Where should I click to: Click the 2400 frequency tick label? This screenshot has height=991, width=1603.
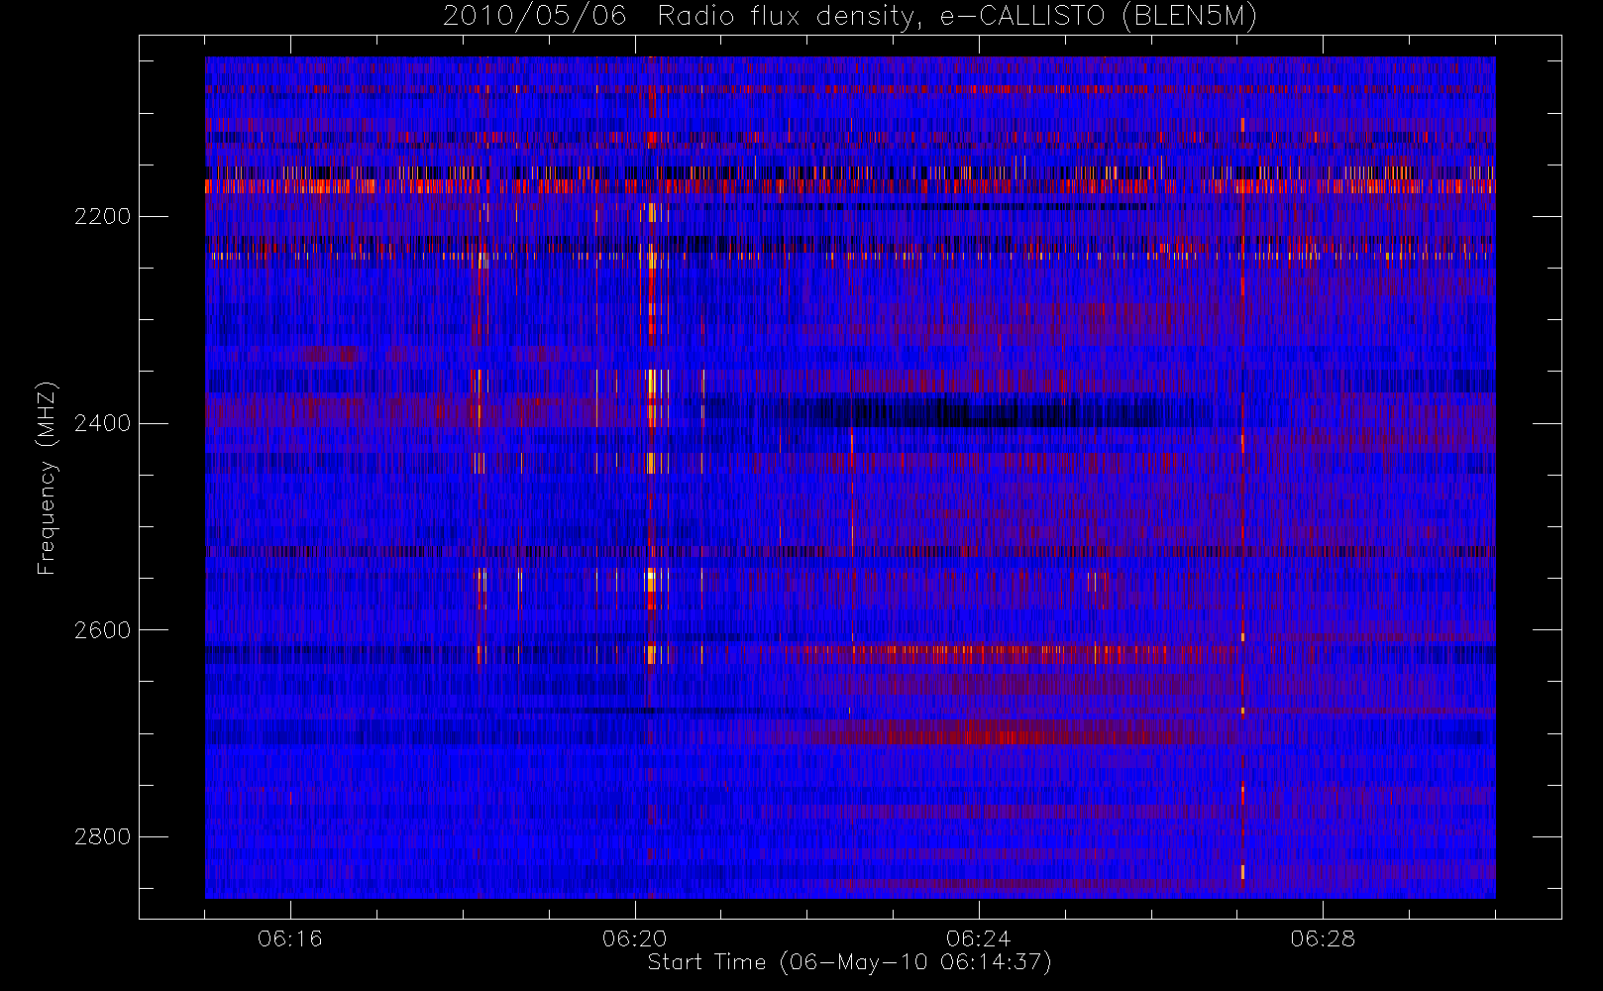click(x=102, y=423)
